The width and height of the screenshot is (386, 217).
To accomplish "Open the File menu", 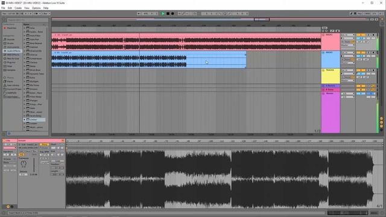I will pos(3,8).
